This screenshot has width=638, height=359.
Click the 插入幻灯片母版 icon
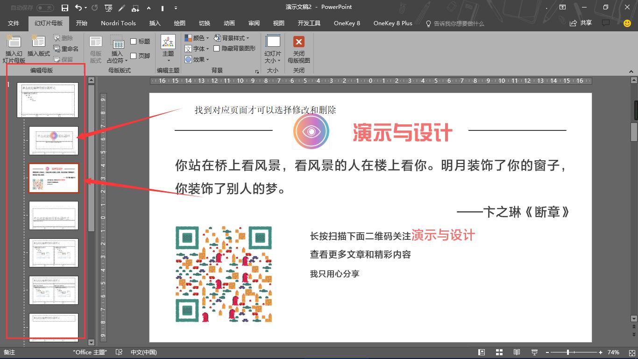tap(14, 47)
